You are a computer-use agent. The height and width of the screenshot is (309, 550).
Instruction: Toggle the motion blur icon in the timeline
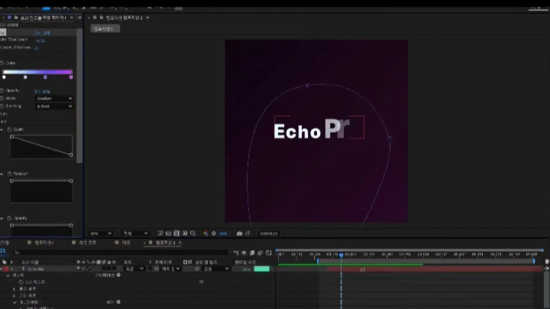click(260, 253)
